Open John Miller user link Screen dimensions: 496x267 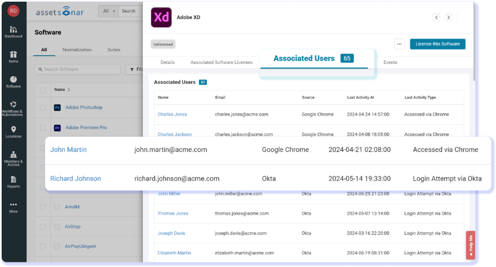coord(169,194)
